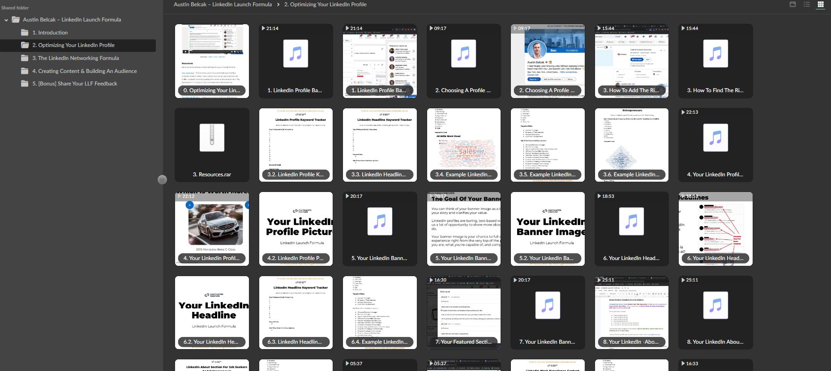Image resolution: width=831 pixels, height=371 pixels.
Task: Open music note icon of audio '6. Your LinkedIn Head...' 18:53
Action: click(x=631, y=221)
